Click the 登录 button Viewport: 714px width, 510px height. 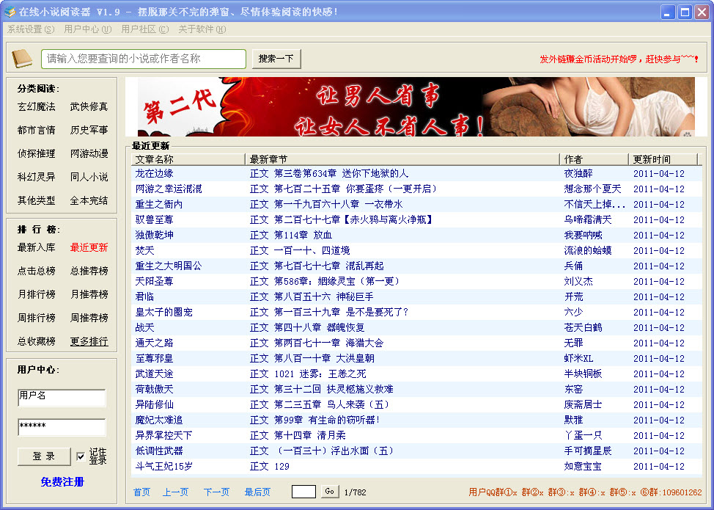[x=44, y=456]
